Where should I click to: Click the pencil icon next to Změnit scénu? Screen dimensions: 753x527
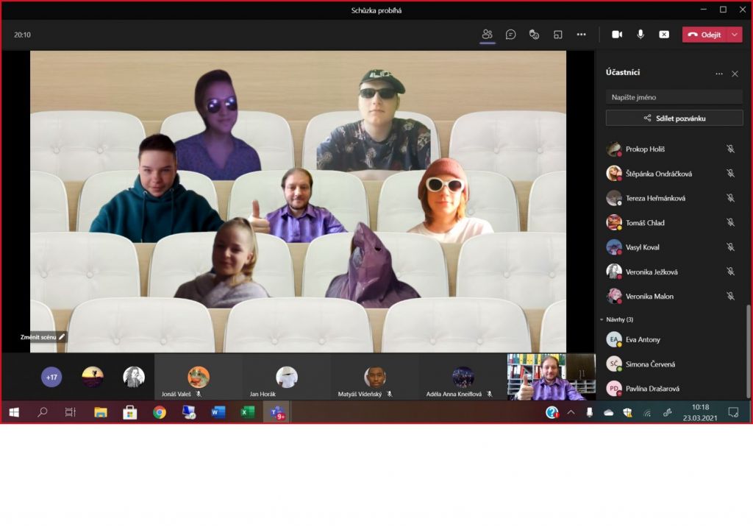coord(63,337)
